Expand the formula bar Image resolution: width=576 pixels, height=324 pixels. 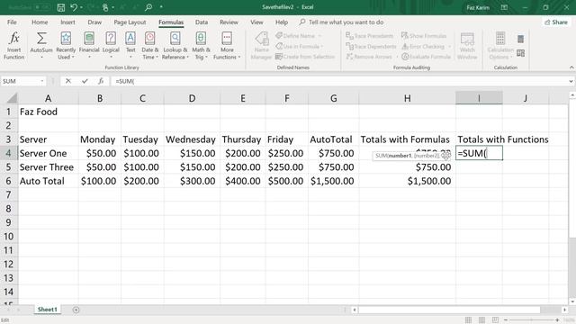[x=571, y=81]
